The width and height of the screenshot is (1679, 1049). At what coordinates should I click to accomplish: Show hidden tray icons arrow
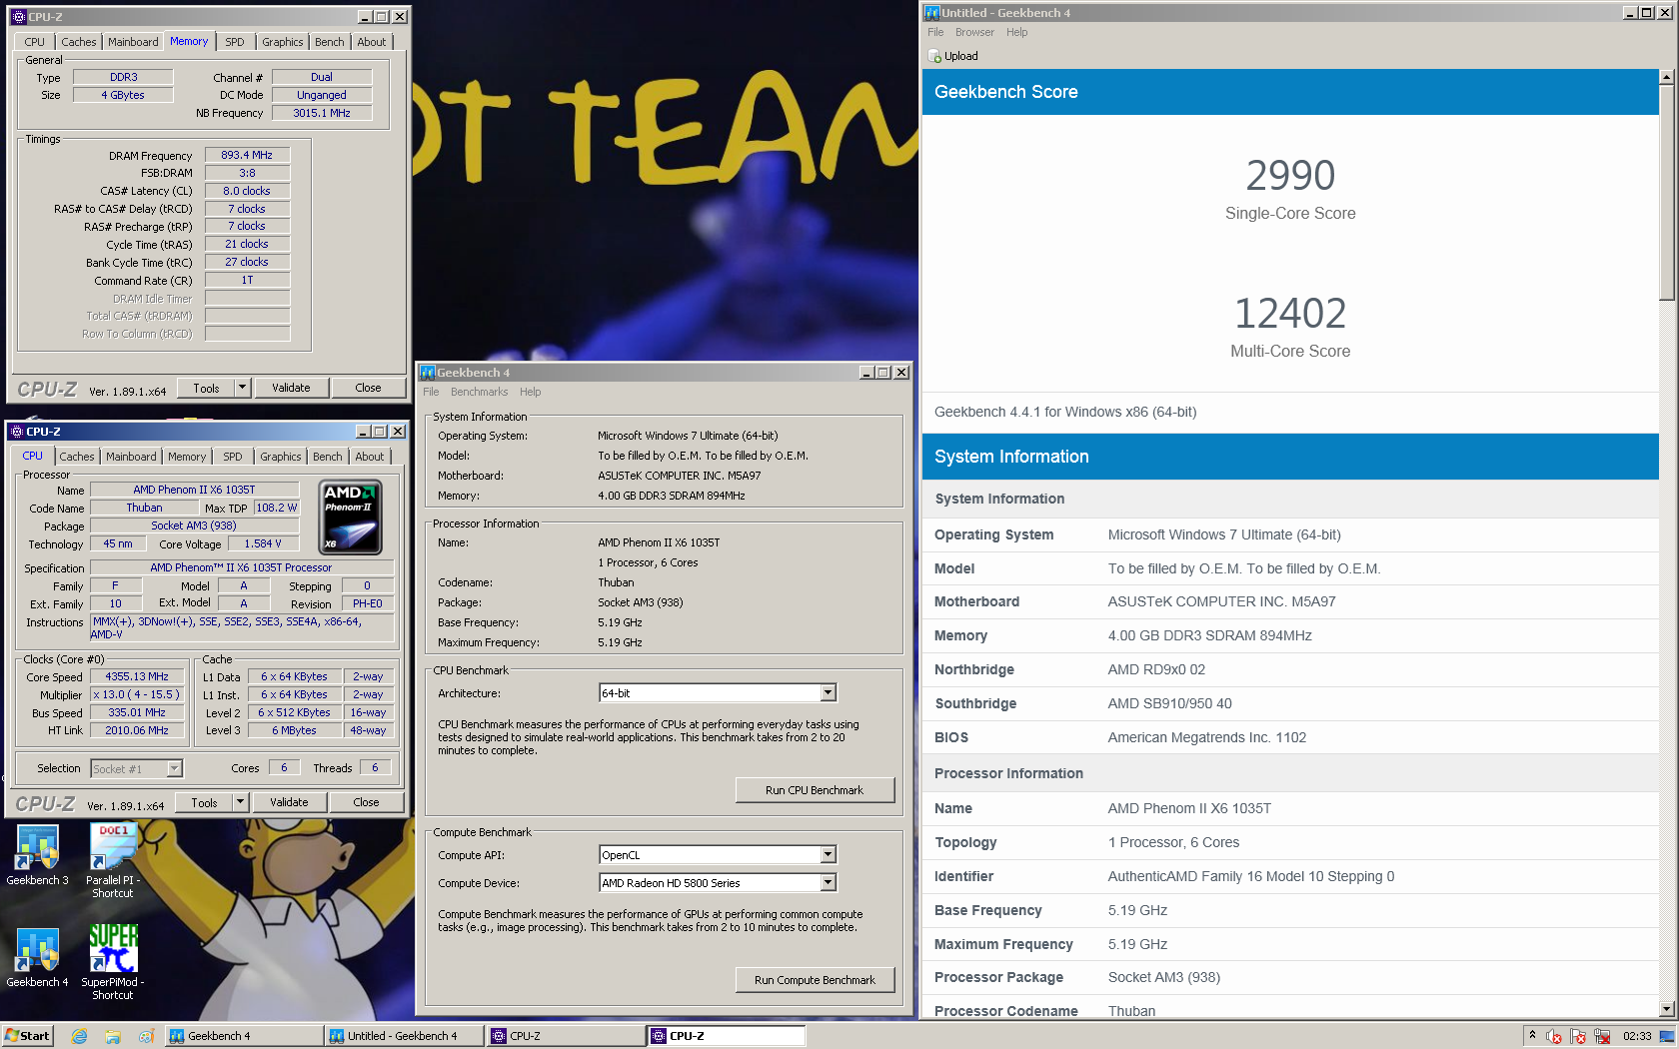pyautogui.click(x=1532, y=1036)
